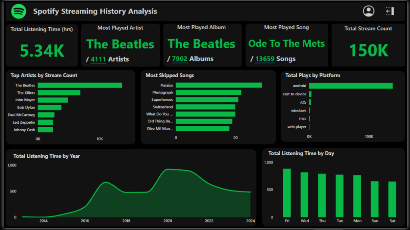
Task: Click the Most Skipped Songs title
Action: pyautogui.click(x=170, y=75)
